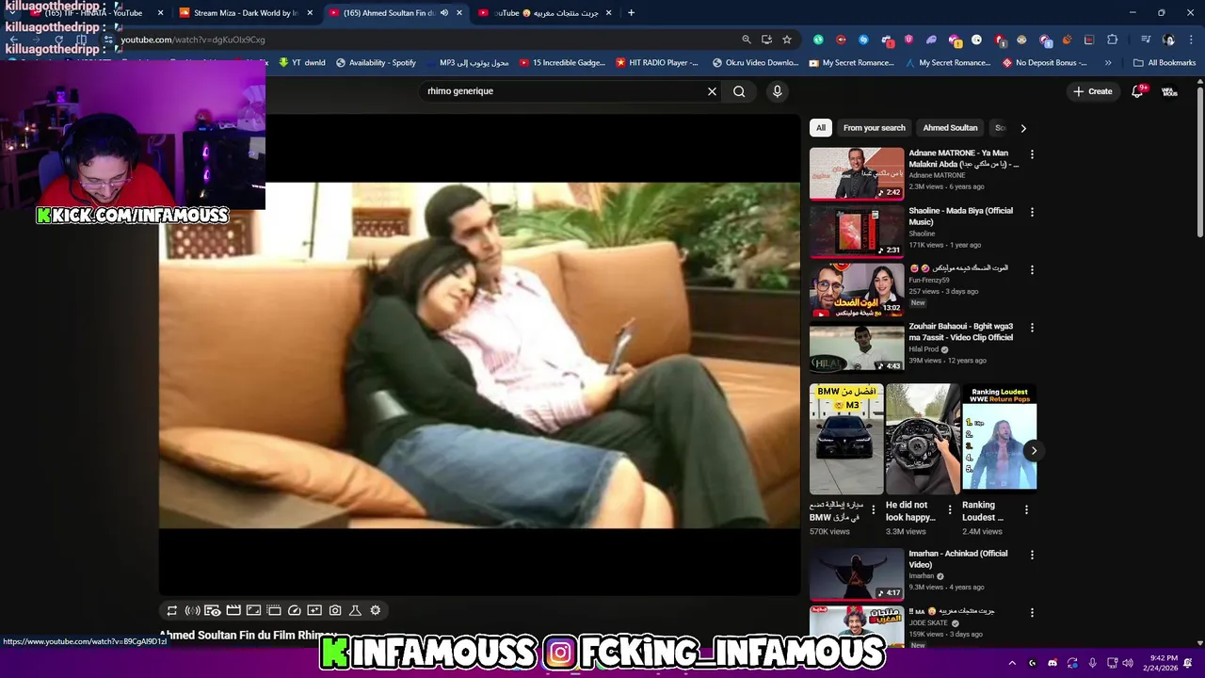
Task: Open the Shazam extension icon
Action: click(x=863, y=40)
